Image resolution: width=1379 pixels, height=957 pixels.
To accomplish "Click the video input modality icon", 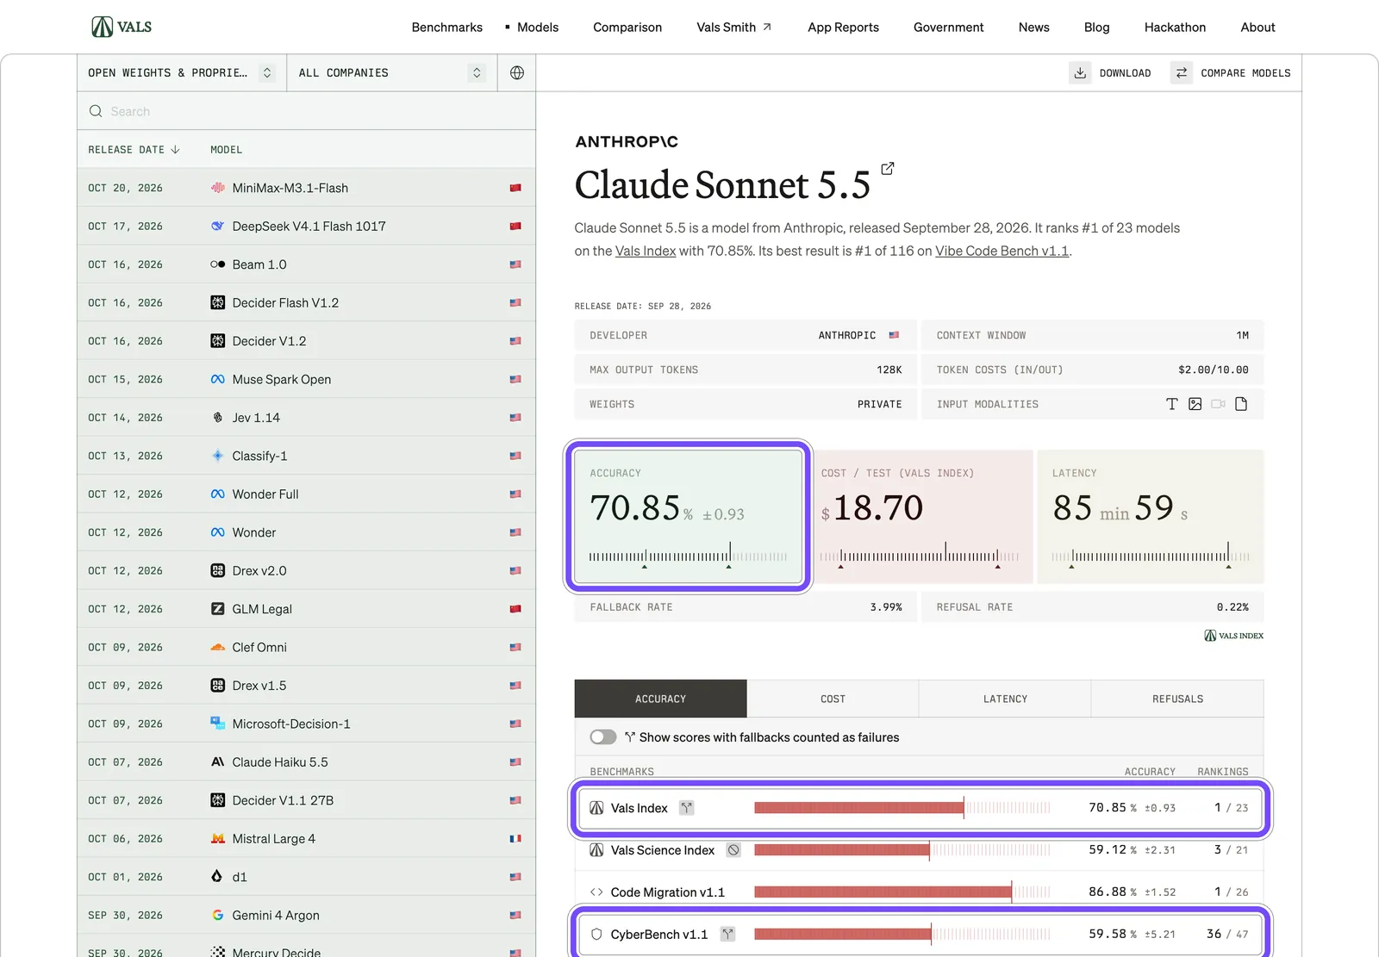I will tap(1218, 404).
